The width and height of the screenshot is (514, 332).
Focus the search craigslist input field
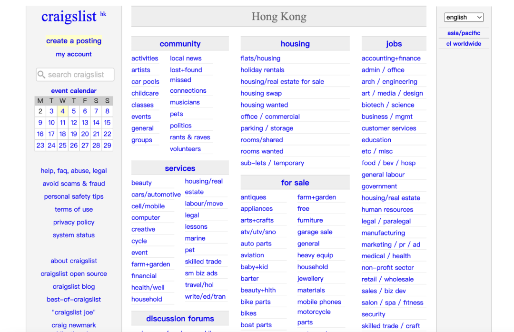75,75
